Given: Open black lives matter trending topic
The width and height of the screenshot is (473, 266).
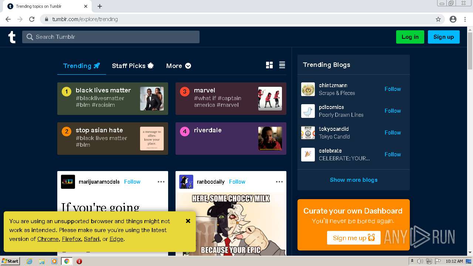Looking at the screenshot, I should [x=113, y=99].
